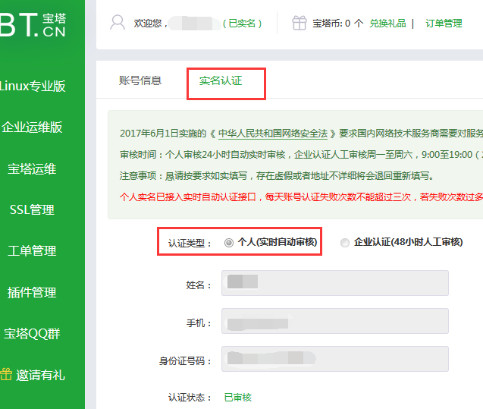Open 插件管理 sidebar item
The width and height of the screenshot is (483, 409).
[x=32, y=292]
